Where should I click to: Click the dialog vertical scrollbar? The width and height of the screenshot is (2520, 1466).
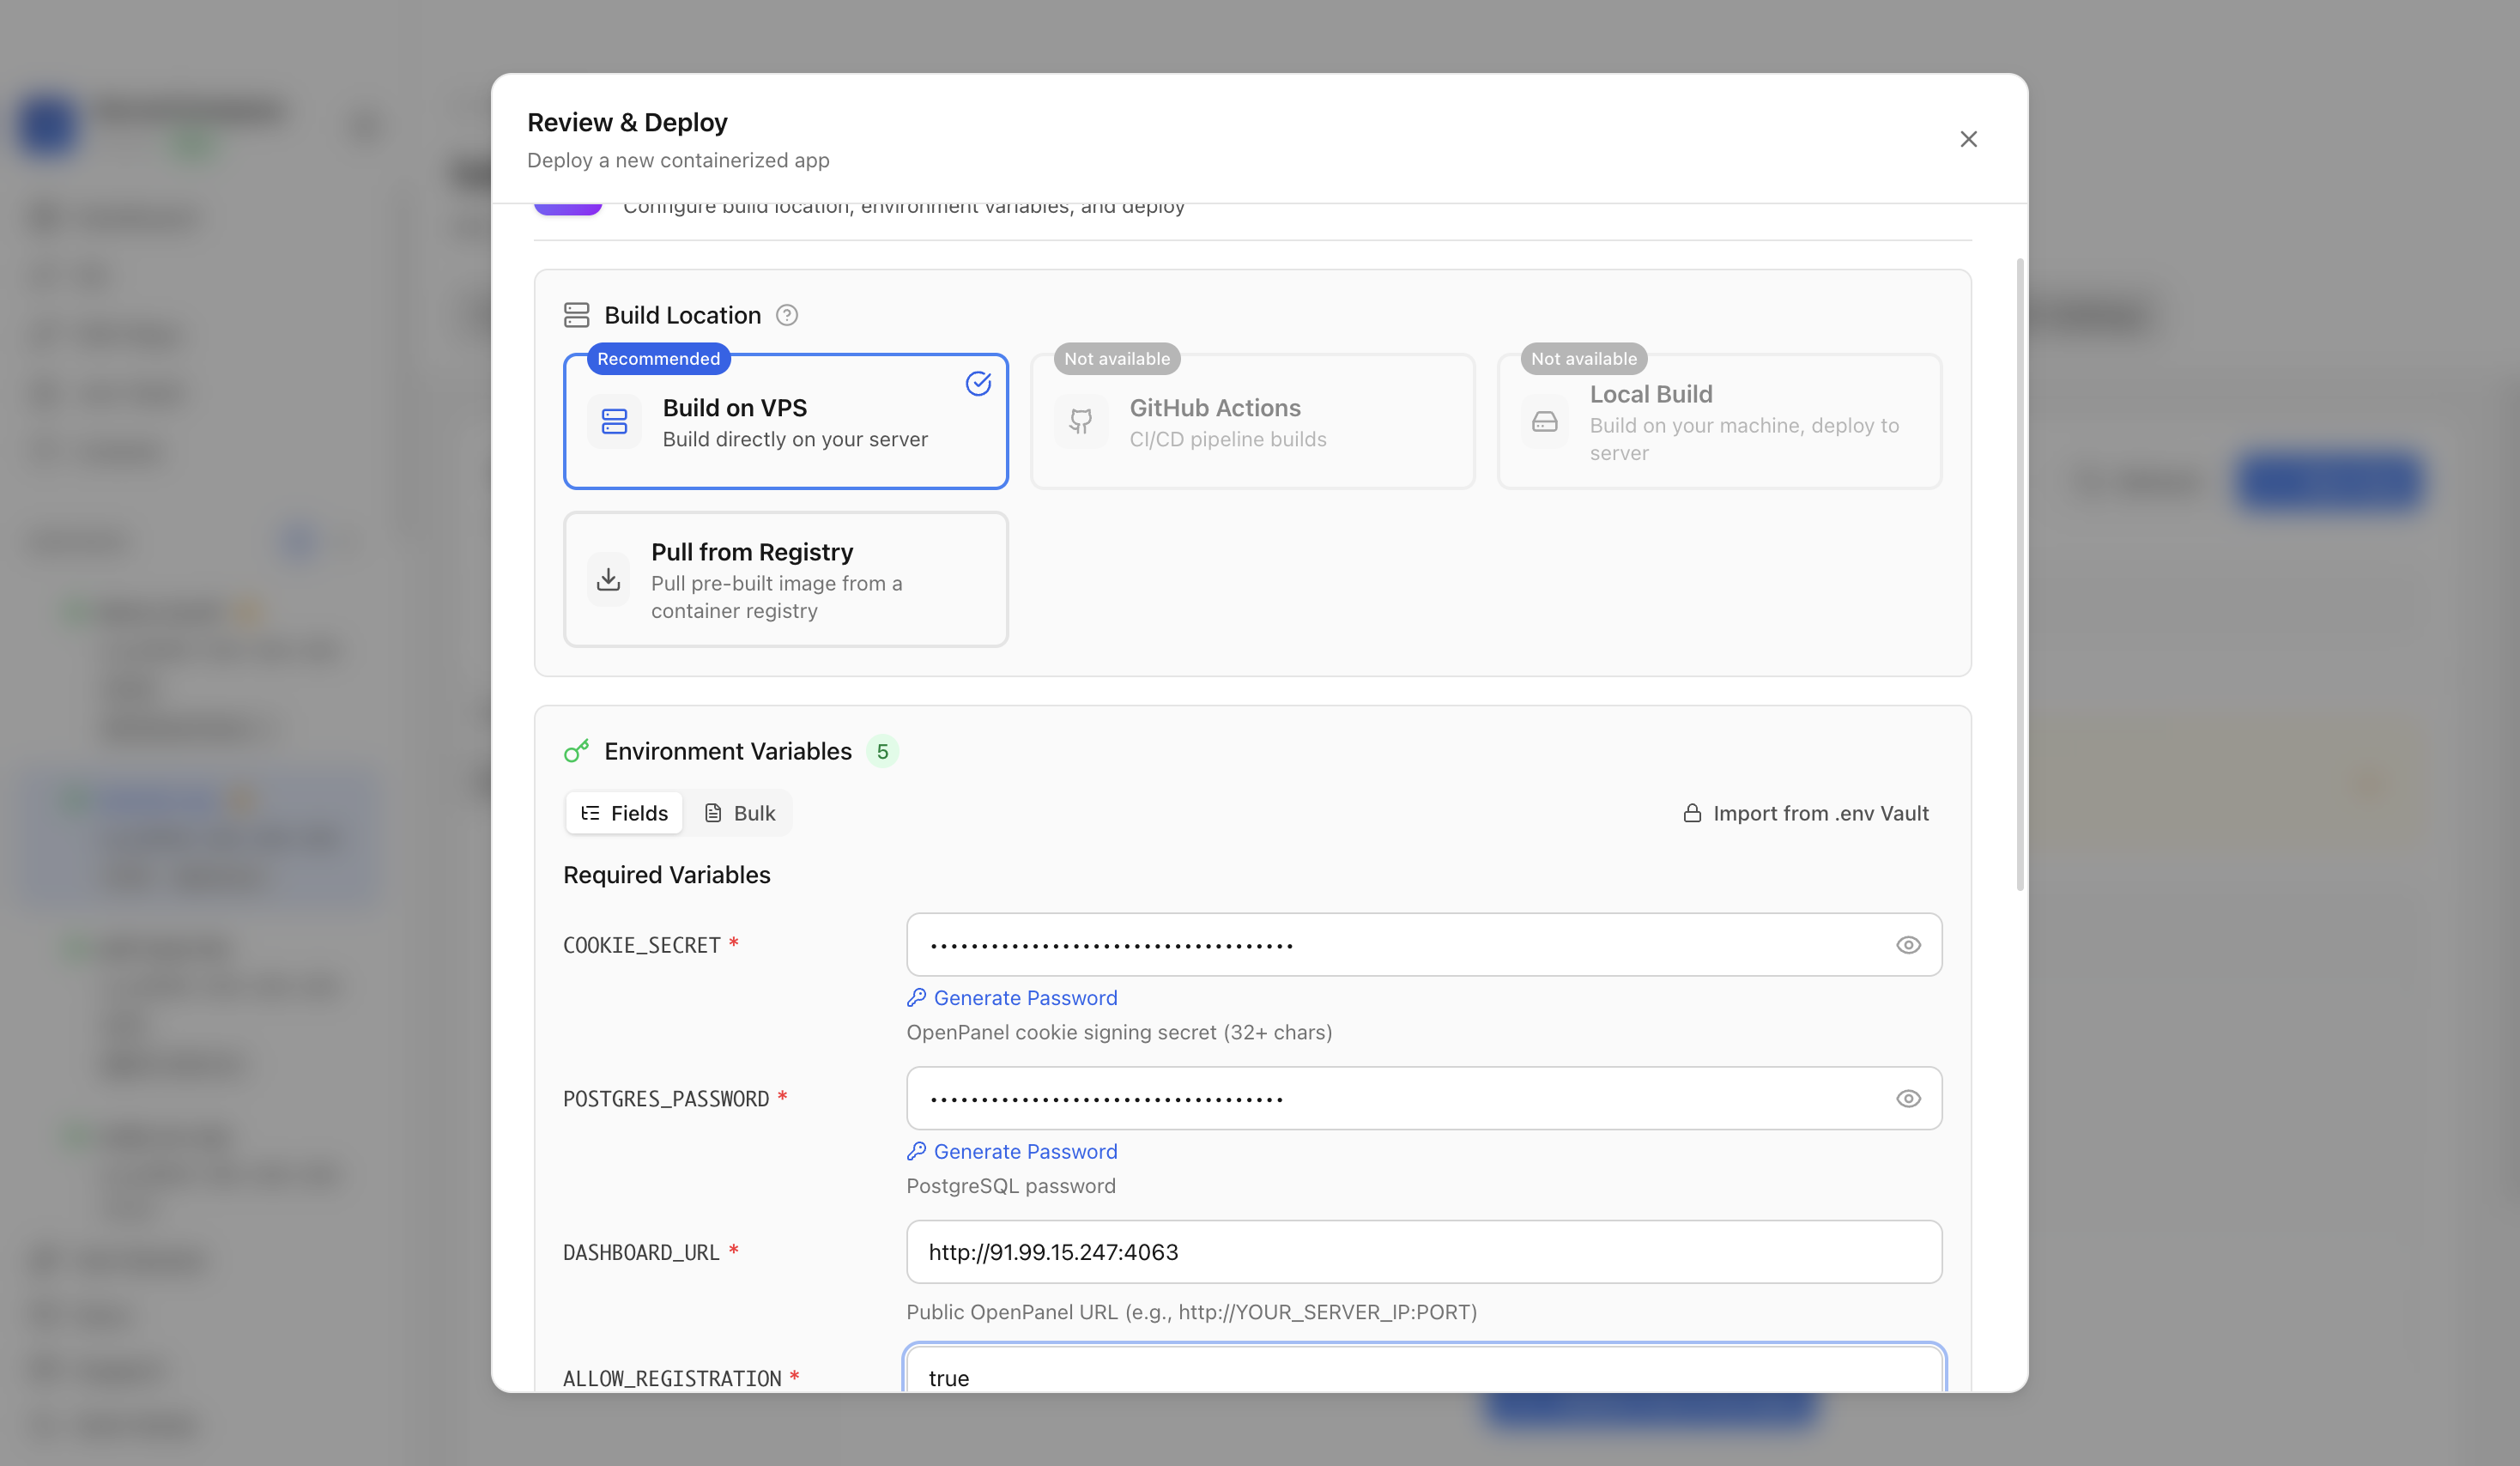2020,575
